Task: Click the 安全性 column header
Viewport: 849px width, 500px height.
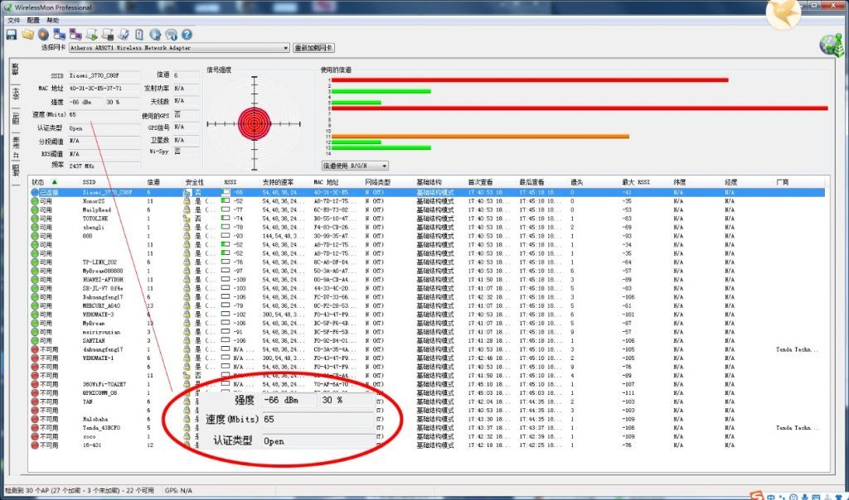Action: [194, 182]
